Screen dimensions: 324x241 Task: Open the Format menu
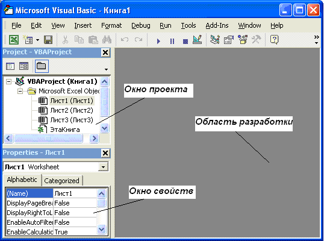click(111, 25)
